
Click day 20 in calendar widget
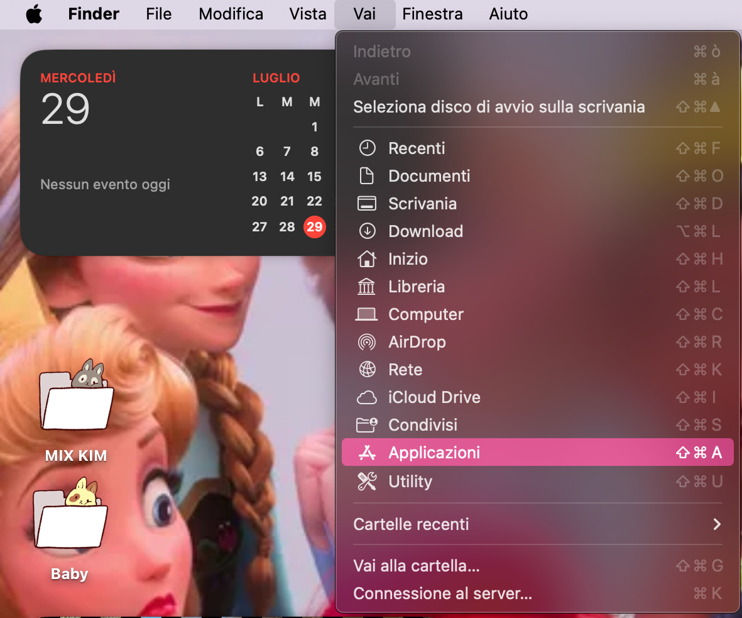coord(259,201)
